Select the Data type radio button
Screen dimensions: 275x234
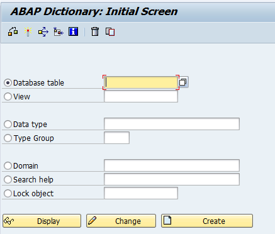(8, 125)
